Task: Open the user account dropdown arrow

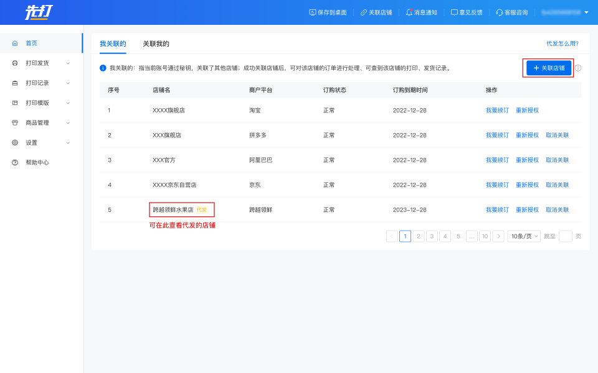Action: (x=586, y=12)
